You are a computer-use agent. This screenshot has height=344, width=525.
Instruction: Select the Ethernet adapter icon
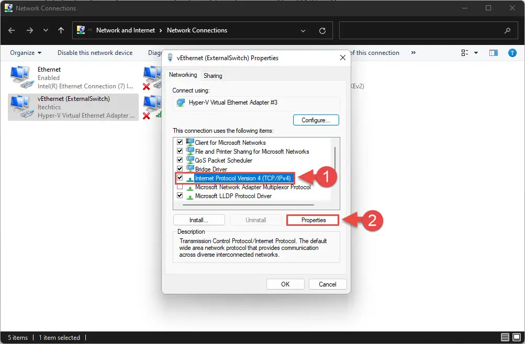click(x=21, y=77)
